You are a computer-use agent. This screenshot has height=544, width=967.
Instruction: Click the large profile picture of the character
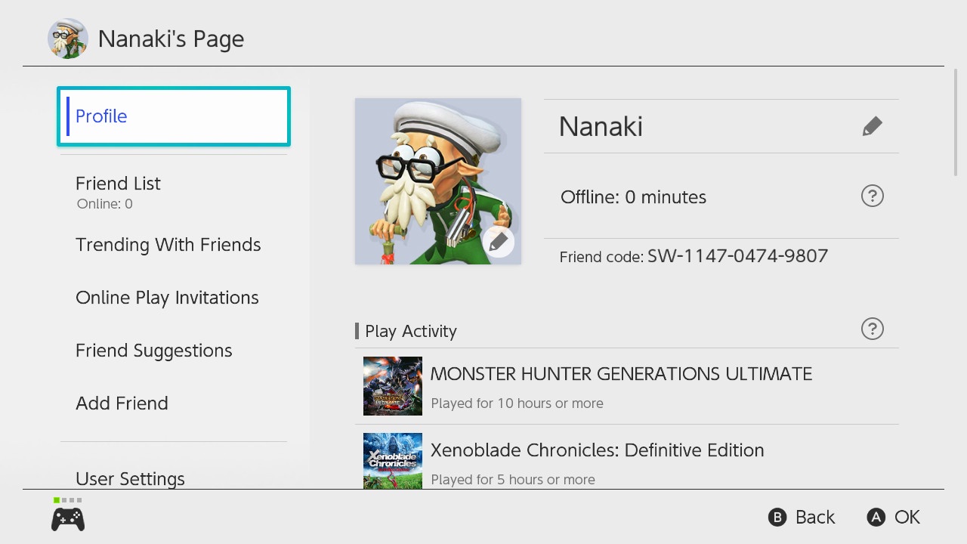[438, 181]
